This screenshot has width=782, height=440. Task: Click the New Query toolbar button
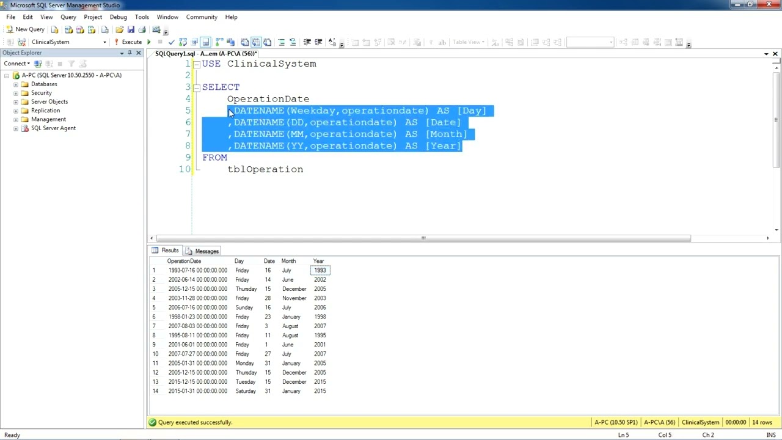[25, 29]
